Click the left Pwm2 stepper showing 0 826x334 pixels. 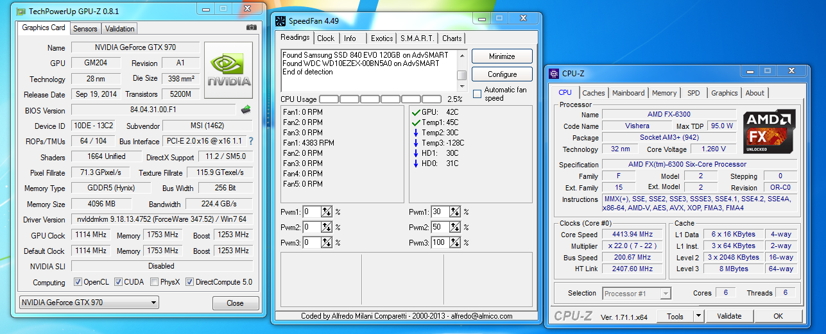[327, 228]
